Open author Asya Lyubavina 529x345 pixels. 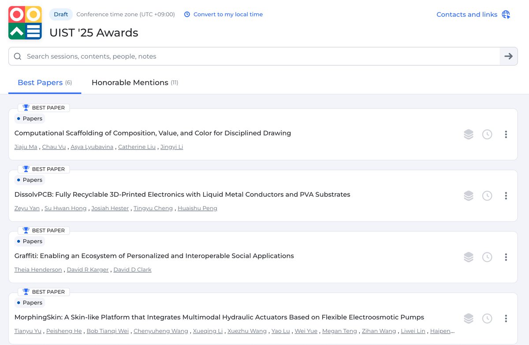pyautogui.click(x=92, y=147)
